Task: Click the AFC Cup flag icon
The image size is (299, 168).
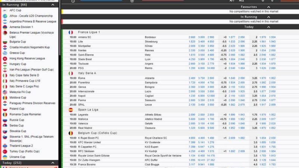Action: coord(5,10)
